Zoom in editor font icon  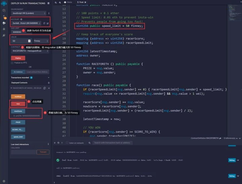[x=60, y=2]
